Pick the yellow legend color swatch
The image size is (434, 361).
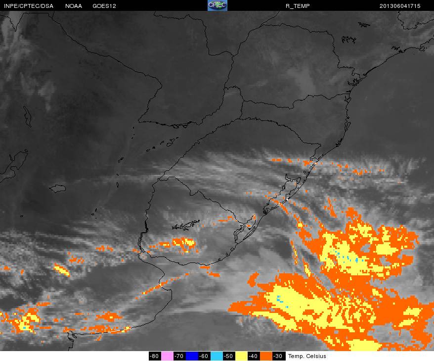pyautogui.click(x=241, y=356)
